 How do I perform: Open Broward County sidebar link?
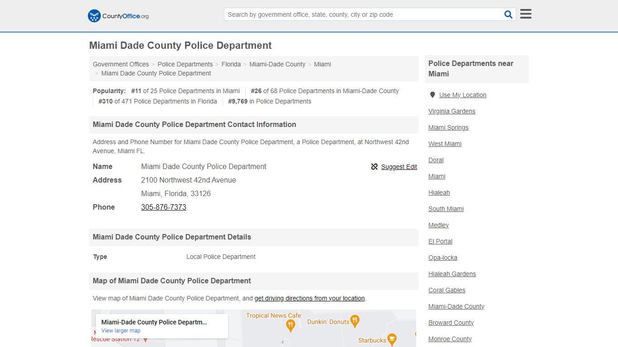pyautogui.click(x=451, y=323)
